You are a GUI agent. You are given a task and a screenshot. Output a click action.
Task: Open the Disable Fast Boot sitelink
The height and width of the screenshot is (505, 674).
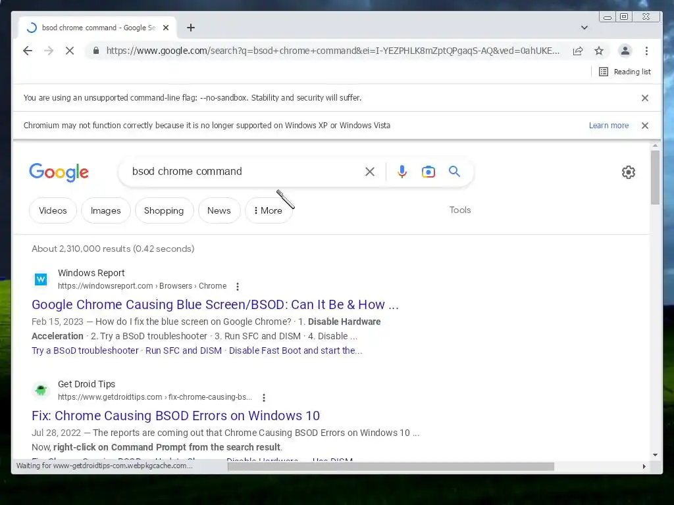[x=296, y=350]
